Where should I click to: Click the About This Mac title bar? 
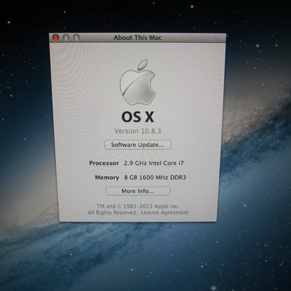pyautogui.click(x=137, y=38)
